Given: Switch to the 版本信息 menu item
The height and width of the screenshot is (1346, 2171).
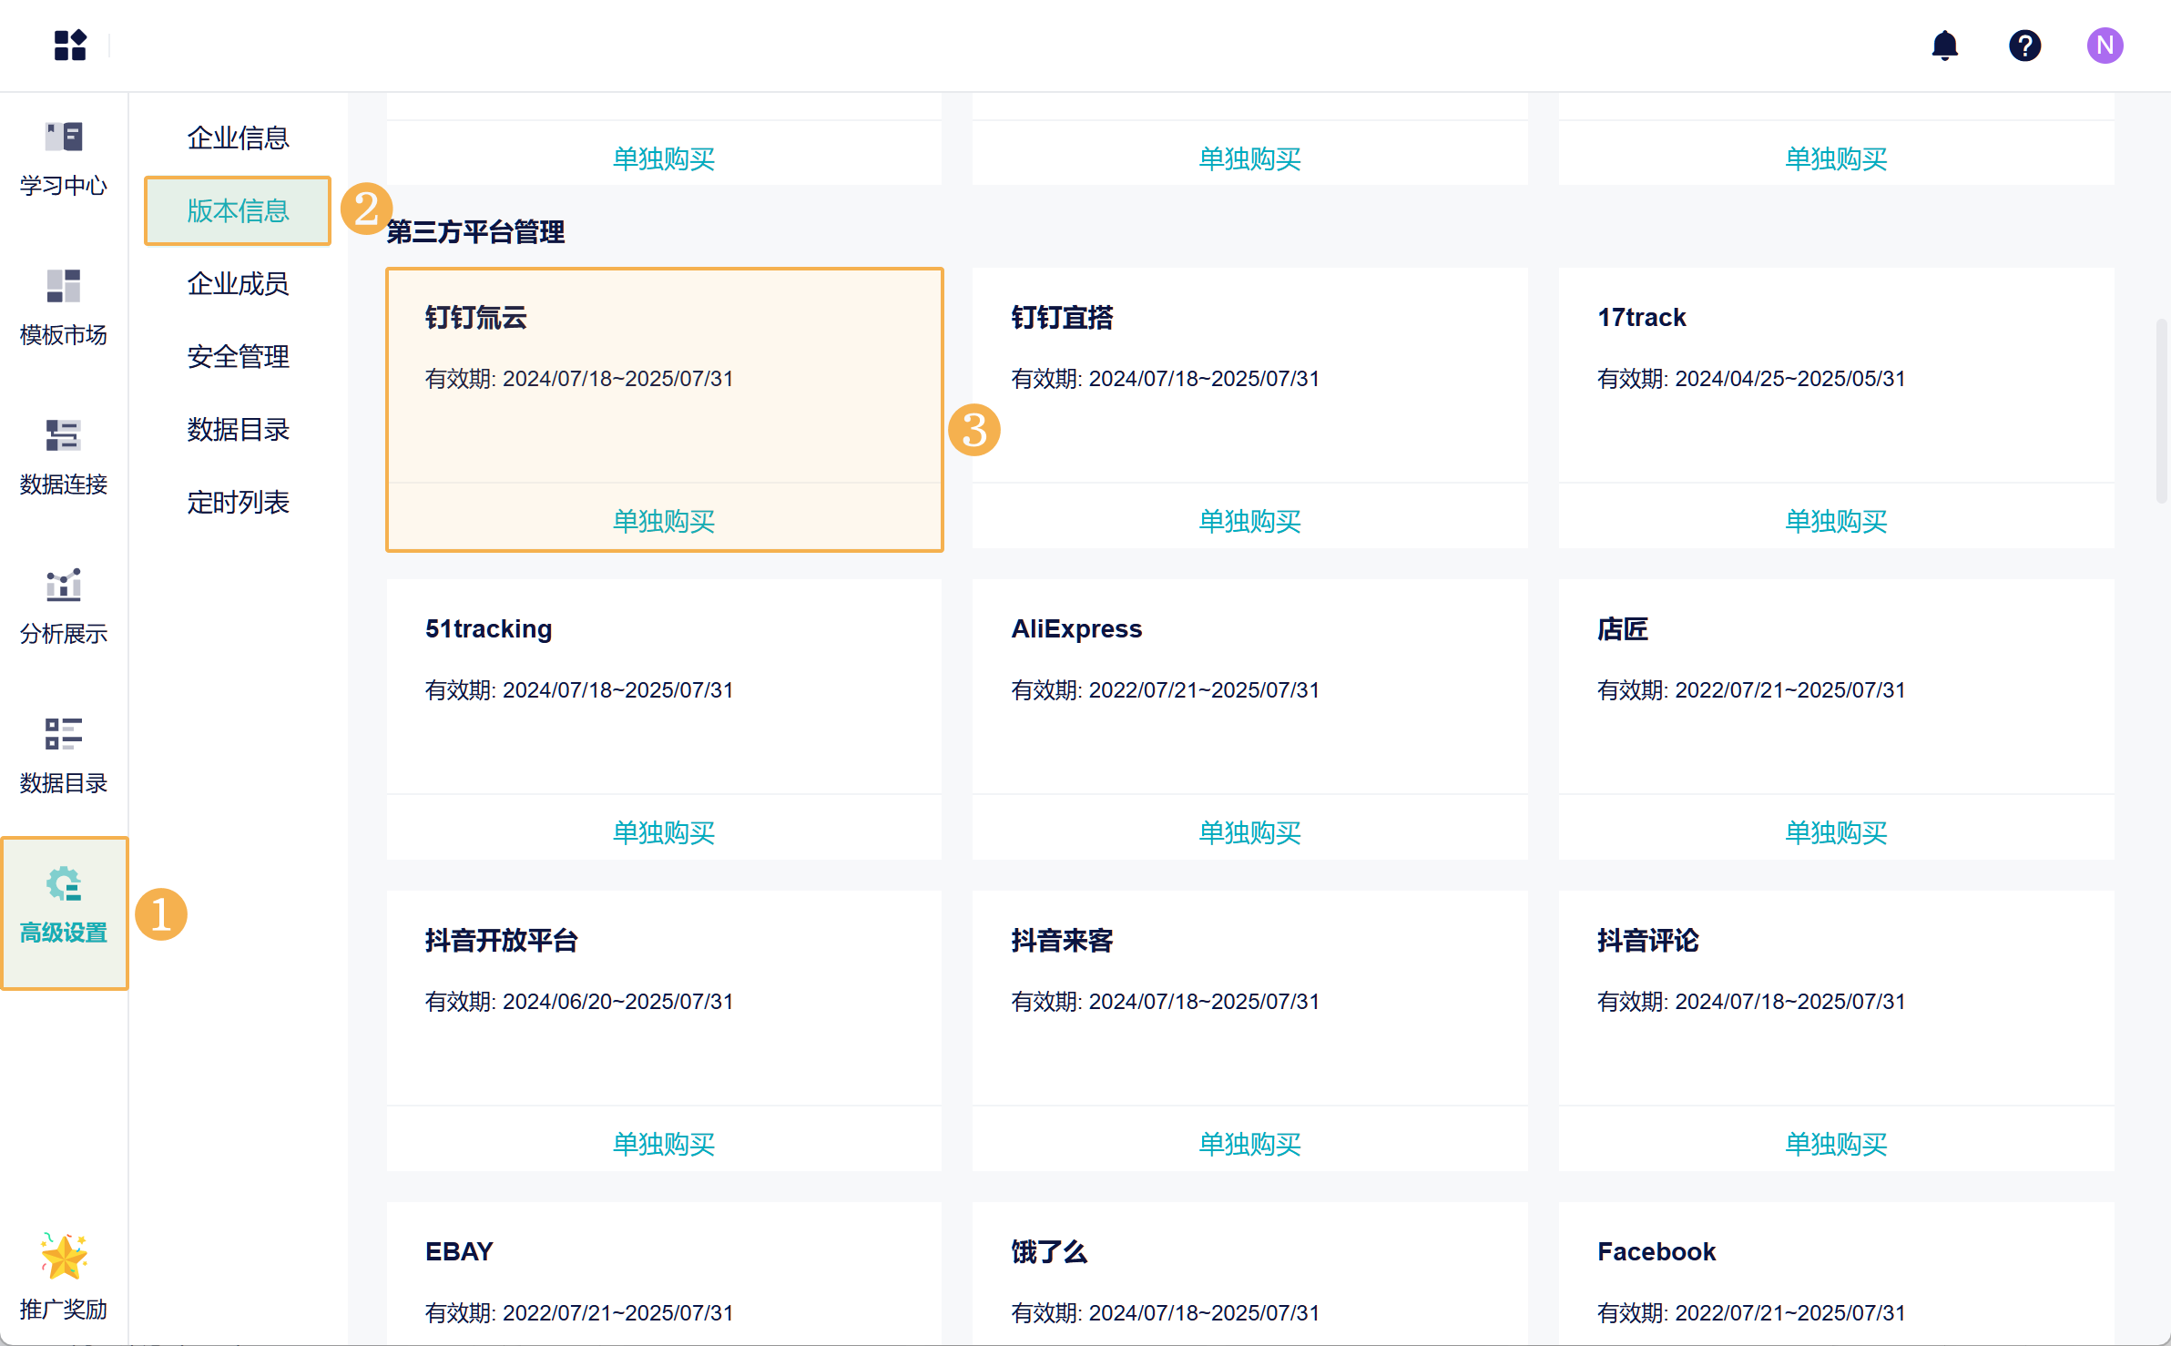Looking at the screenshot, I should pos(238,210).
